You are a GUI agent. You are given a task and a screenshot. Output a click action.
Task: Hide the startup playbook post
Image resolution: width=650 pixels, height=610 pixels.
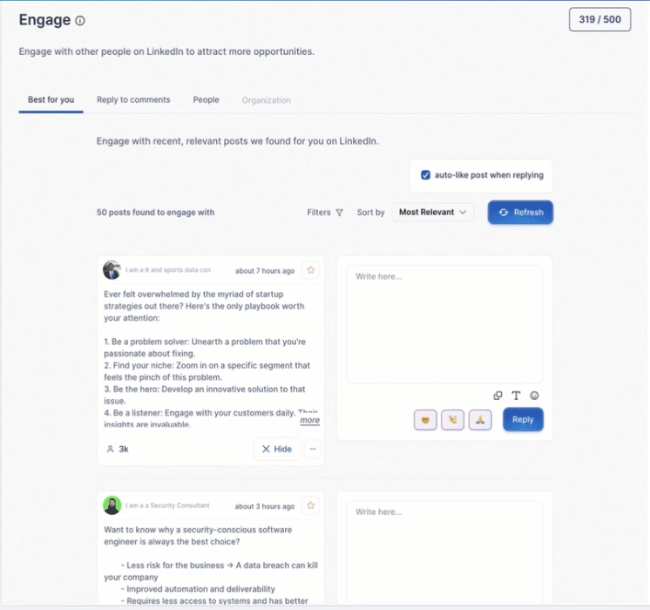[277, 449]
